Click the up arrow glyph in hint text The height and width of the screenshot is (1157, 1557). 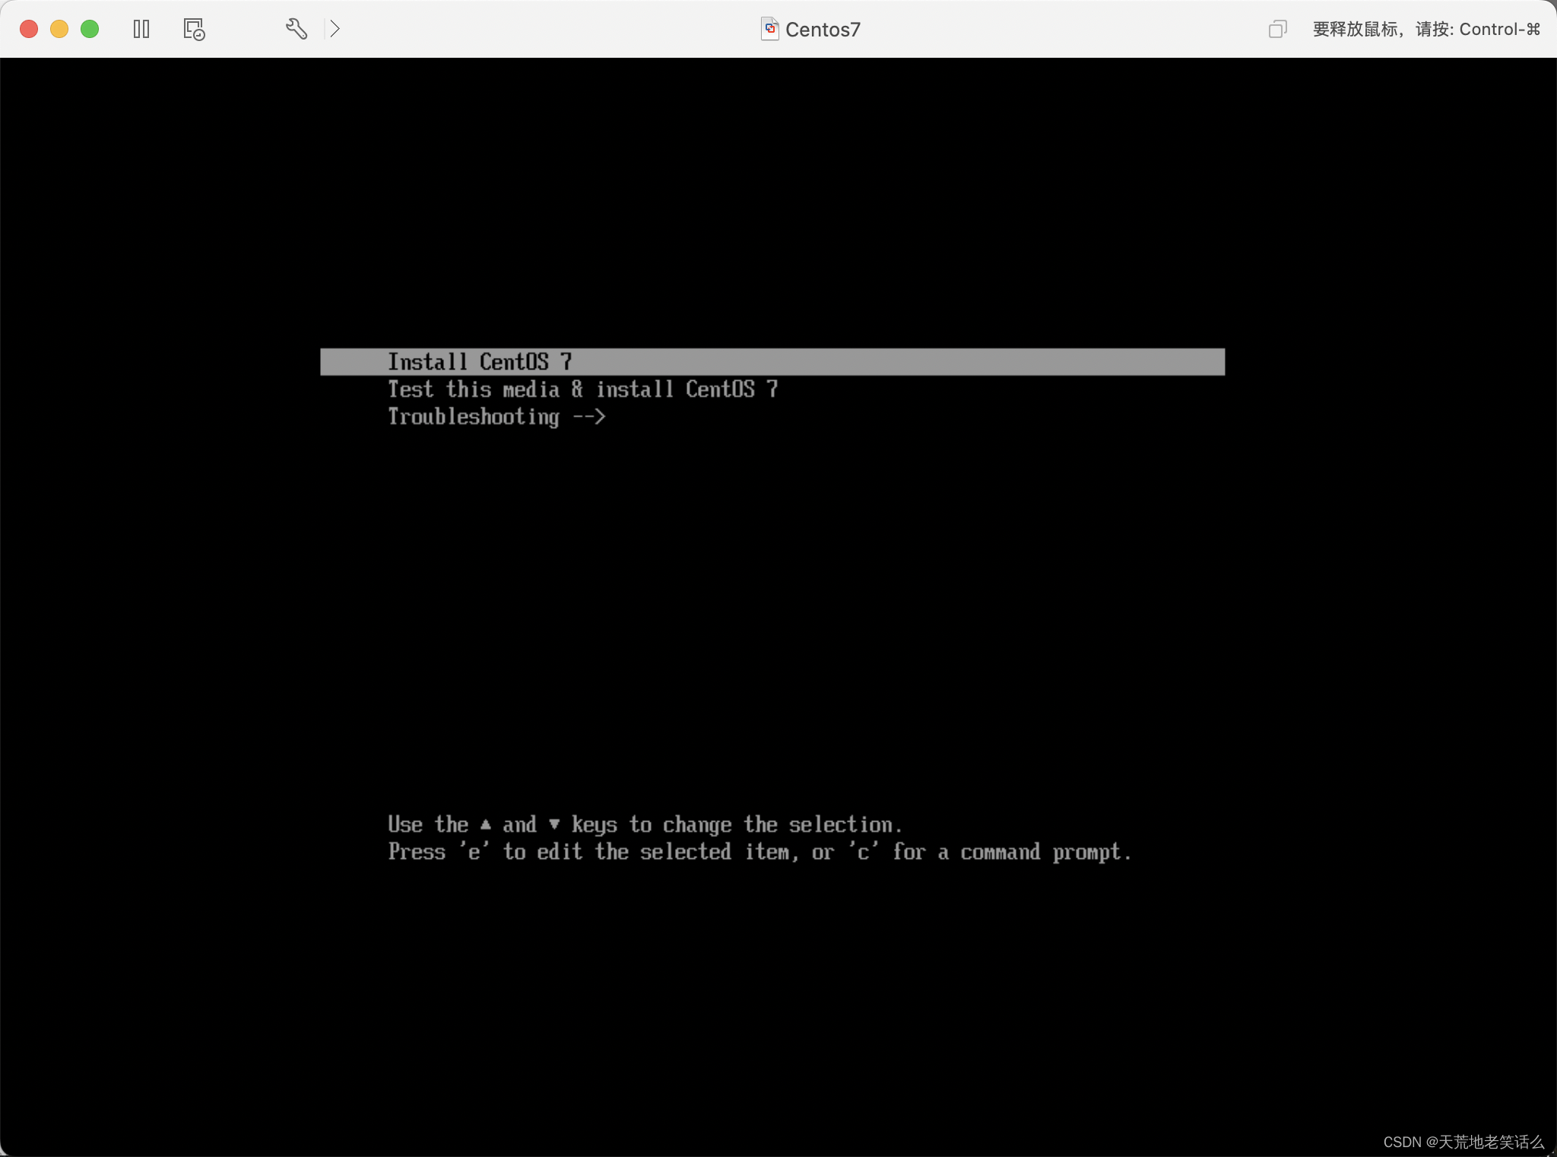tap(486, 825)
